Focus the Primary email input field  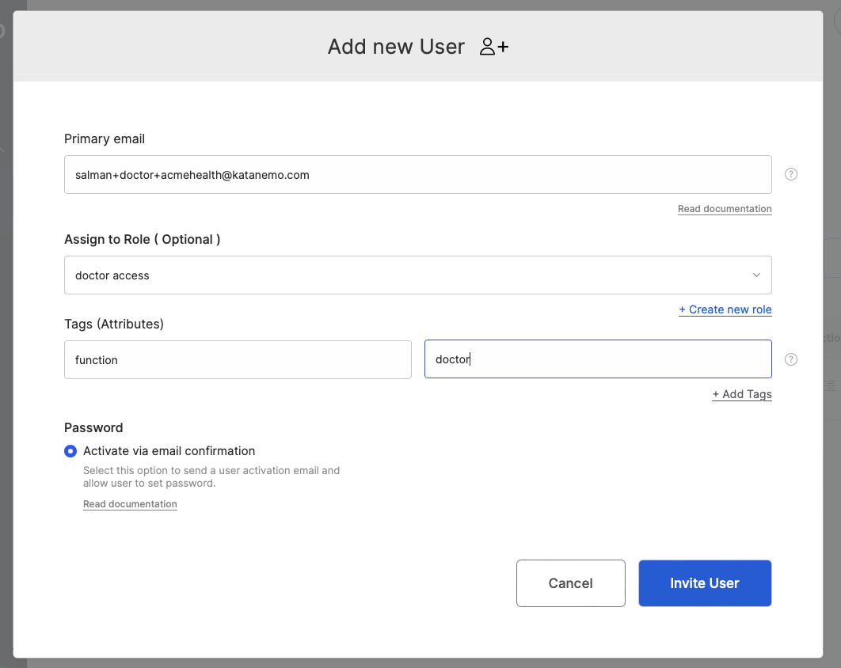pos(417,175)
